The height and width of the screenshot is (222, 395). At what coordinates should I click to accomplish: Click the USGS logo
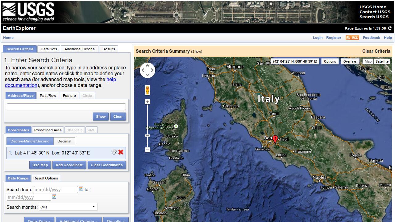tap(28, 12)
